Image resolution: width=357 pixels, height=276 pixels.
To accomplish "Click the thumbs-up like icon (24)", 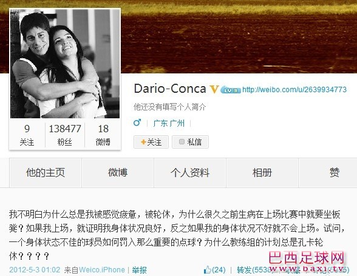I will 208,270.
